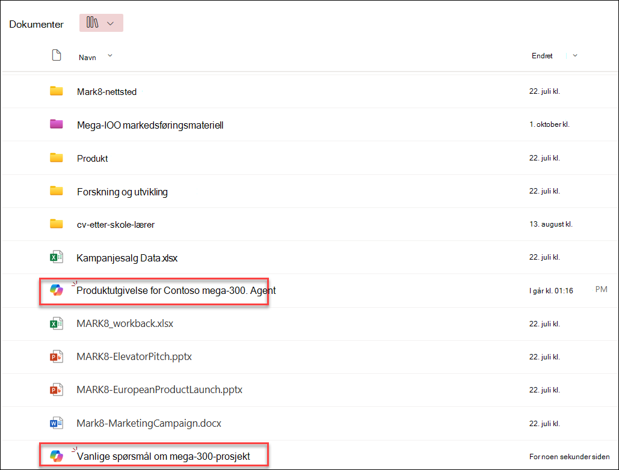Click modified date of Mark8-MarketingCampaign.docx row
The height and width of the screenshot is (470, 619).
(x=544, y=424)
